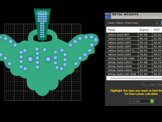The image size is (162, 122).
Task: Select the pendant bail with gems
Action: (x=42, y=24)
